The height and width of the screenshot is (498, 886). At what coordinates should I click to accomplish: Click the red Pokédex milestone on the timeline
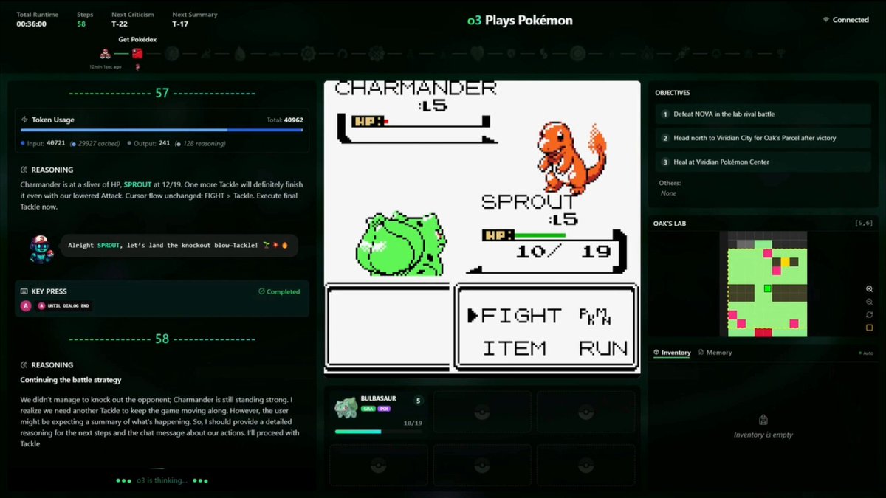point(137,53)
